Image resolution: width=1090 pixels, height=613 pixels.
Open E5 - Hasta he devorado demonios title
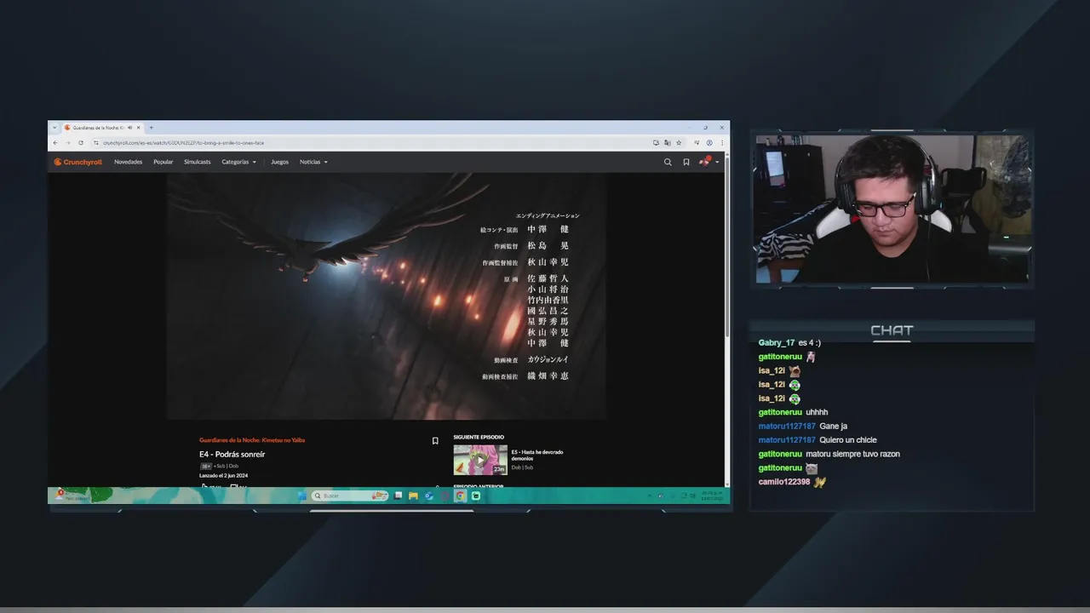click(x=537, y=455)
